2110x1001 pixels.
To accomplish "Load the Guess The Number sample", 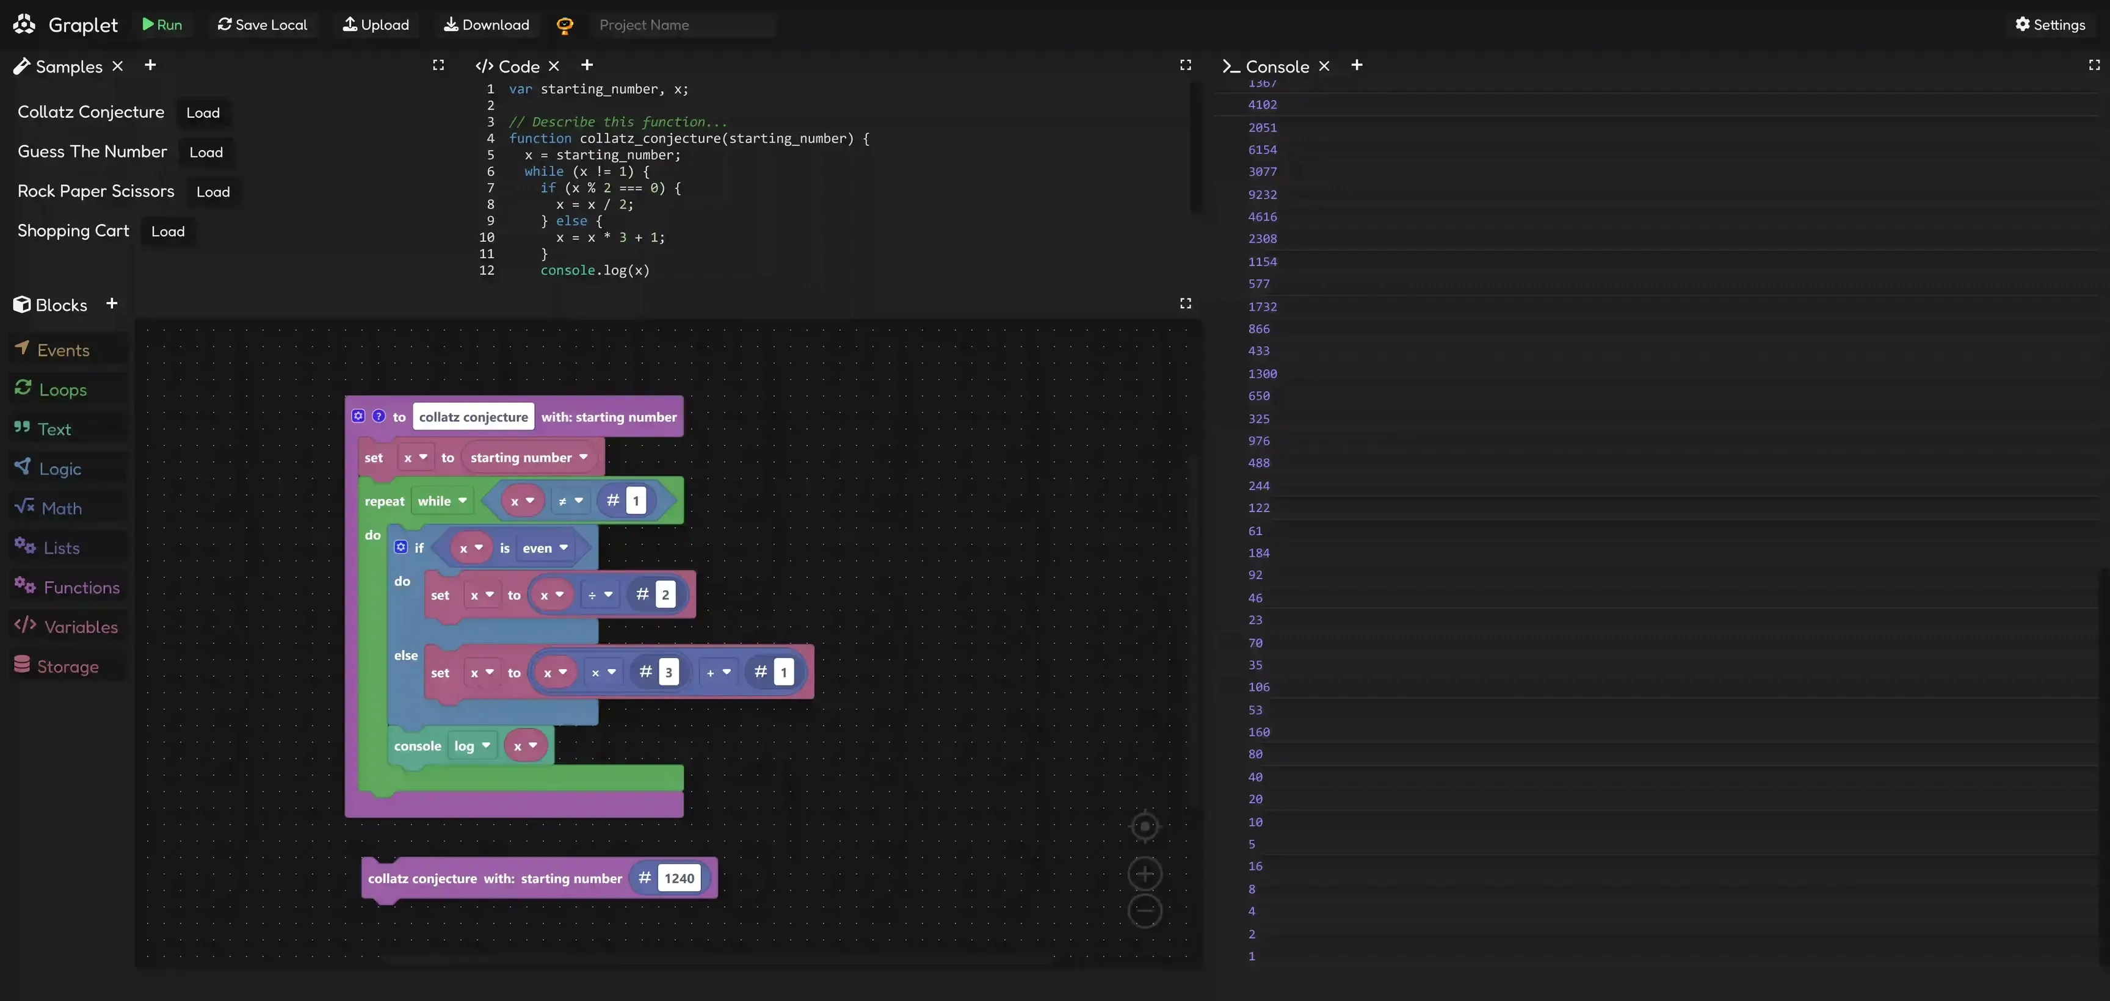I will coord(206,153).
